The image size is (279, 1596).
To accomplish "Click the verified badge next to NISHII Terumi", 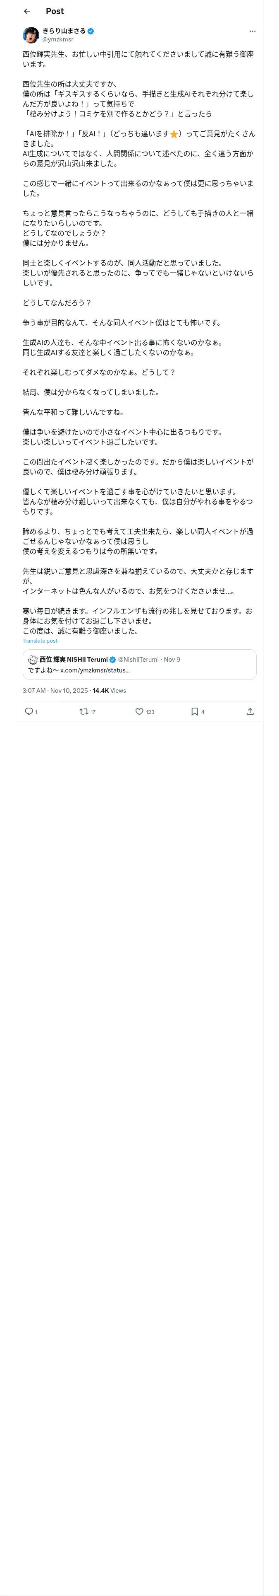I will point(112,659).
